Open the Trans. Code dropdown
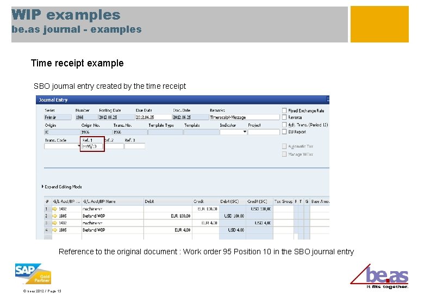 [x=79, y=146]
